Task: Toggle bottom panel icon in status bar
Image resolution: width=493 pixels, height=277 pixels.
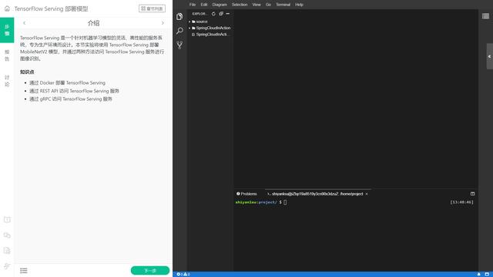Action: [487, 274]
